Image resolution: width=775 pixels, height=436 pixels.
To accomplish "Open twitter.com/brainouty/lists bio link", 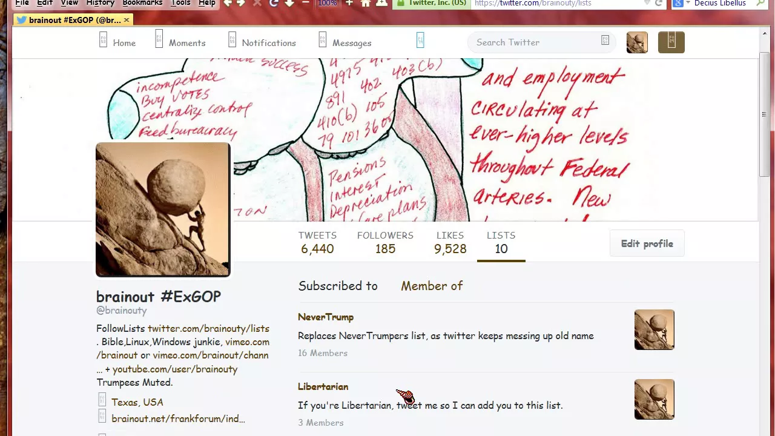I will [208, 328].
